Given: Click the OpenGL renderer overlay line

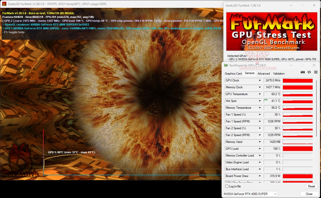Looking at the screenshot, I should [x=46, y=25].
